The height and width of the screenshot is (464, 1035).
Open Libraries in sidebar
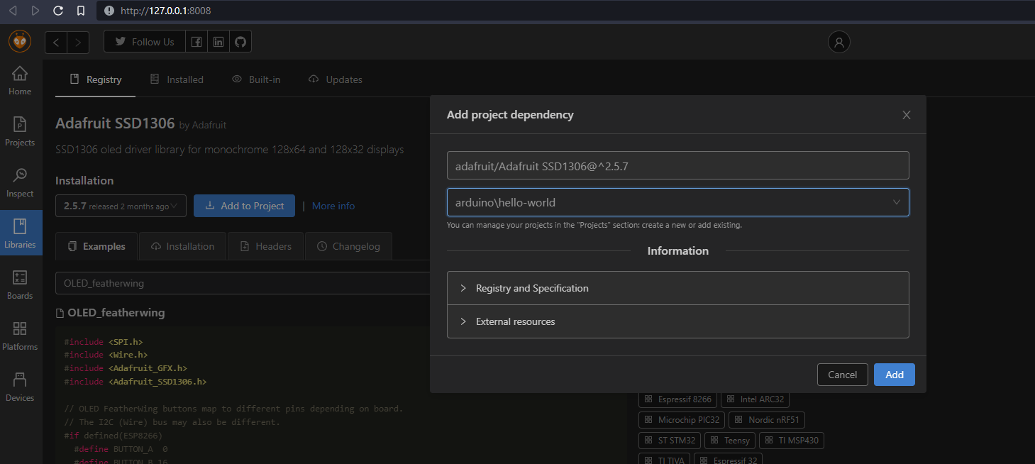tap(20, 234)
